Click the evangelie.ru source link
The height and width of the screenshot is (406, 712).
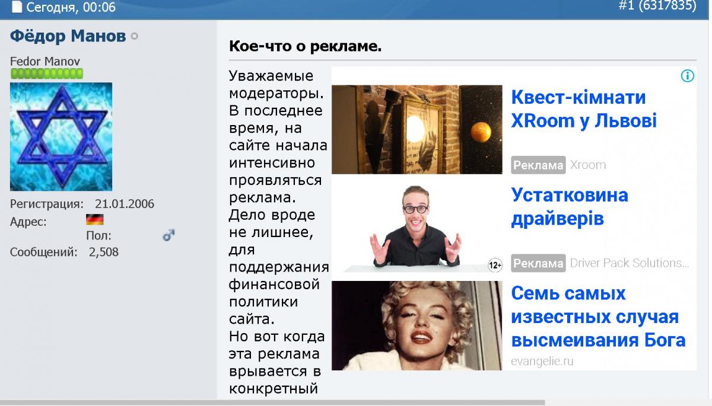(542, 361)
